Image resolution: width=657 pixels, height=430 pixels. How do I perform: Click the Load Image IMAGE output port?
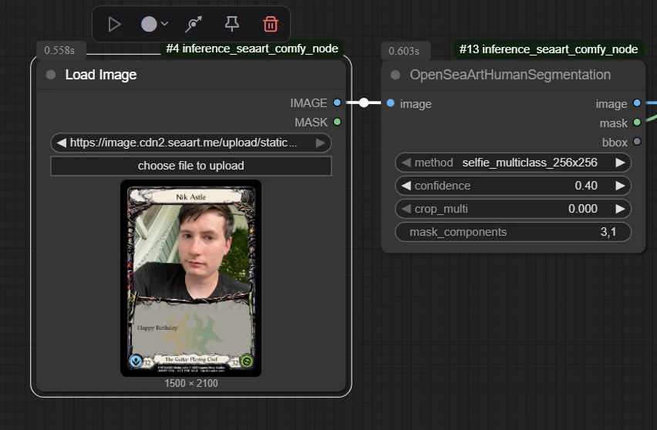pyautogui.click(x=337, y=102)
